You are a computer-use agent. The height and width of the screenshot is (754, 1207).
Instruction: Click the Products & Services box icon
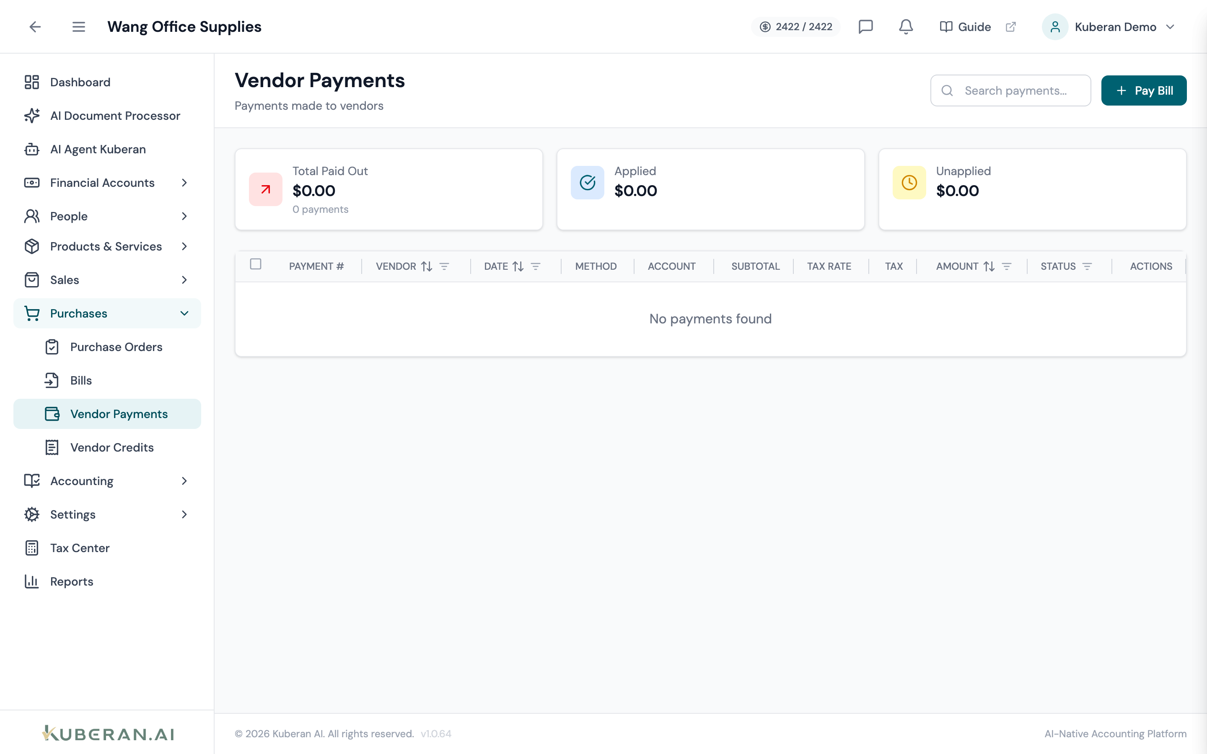pyautogui.click(x=32, y=246)
